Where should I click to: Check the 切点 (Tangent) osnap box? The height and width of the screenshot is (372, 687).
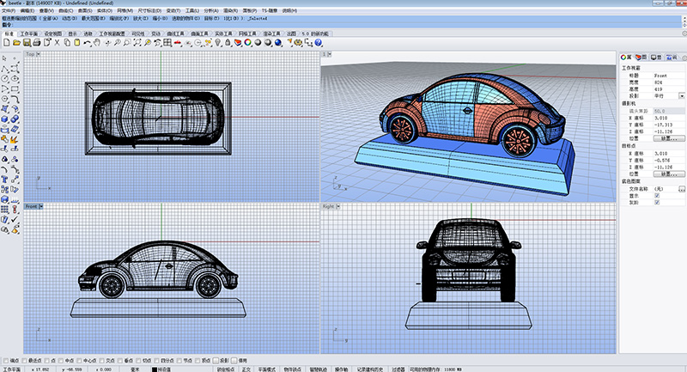tap(138, 361)
